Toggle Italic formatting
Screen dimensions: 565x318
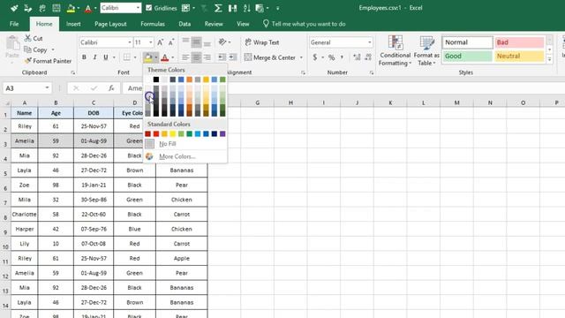click(94, 57)
